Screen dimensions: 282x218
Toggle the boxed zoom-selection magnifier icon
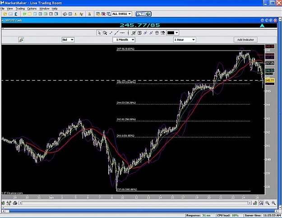pyautogui.click(x=261, y=203)
